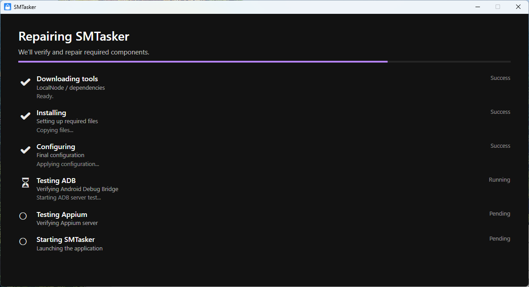Image resolution: width=529 pixels, height=287 pixels.
Task: Click the Running status of Testing ADB
Action: pos(499,180)
